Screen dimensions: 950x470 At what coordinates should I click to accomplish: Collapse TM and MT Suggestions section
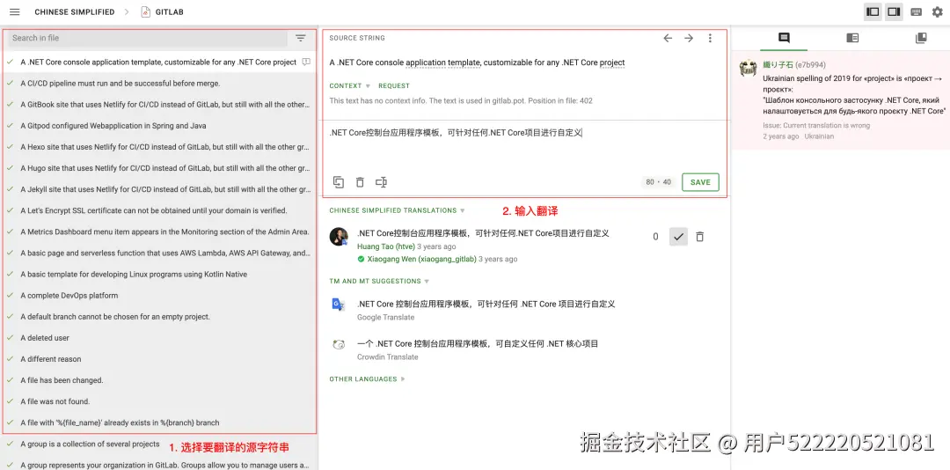tap(378, 282)
